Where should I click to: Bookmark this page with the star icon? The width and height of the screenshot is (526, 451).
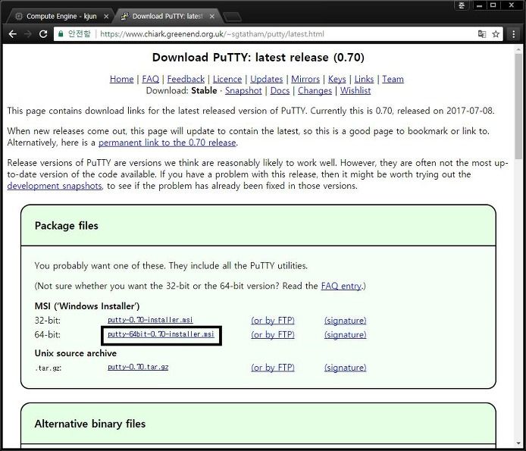(x=496, y=34)
